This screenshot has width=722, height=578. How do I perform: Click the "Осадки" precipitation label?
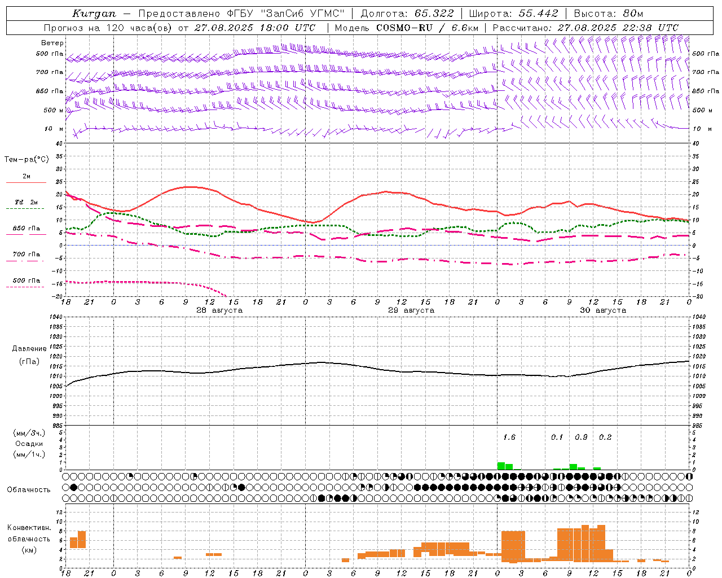point(29,444)
